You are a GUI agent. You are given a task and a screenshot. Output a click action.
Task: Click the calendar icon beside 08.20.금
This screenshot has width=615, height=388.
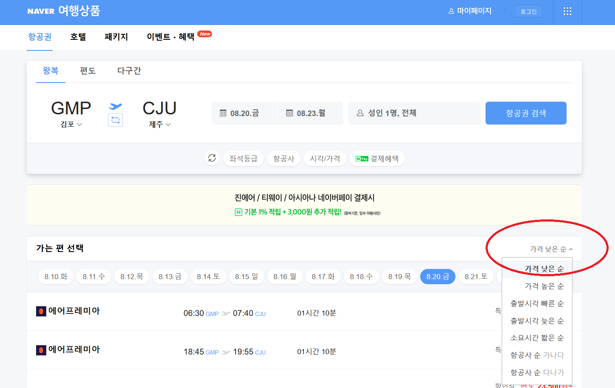pos(223,113)
